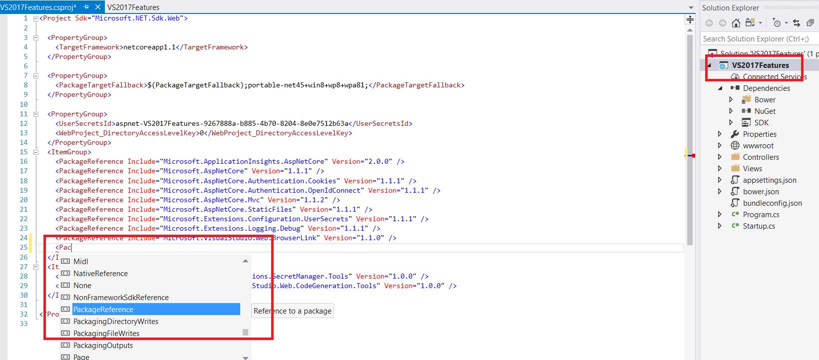Open the active documents list dropdown arrow
The height and width of the screenshot is (360, 819).
pos(691,7)
